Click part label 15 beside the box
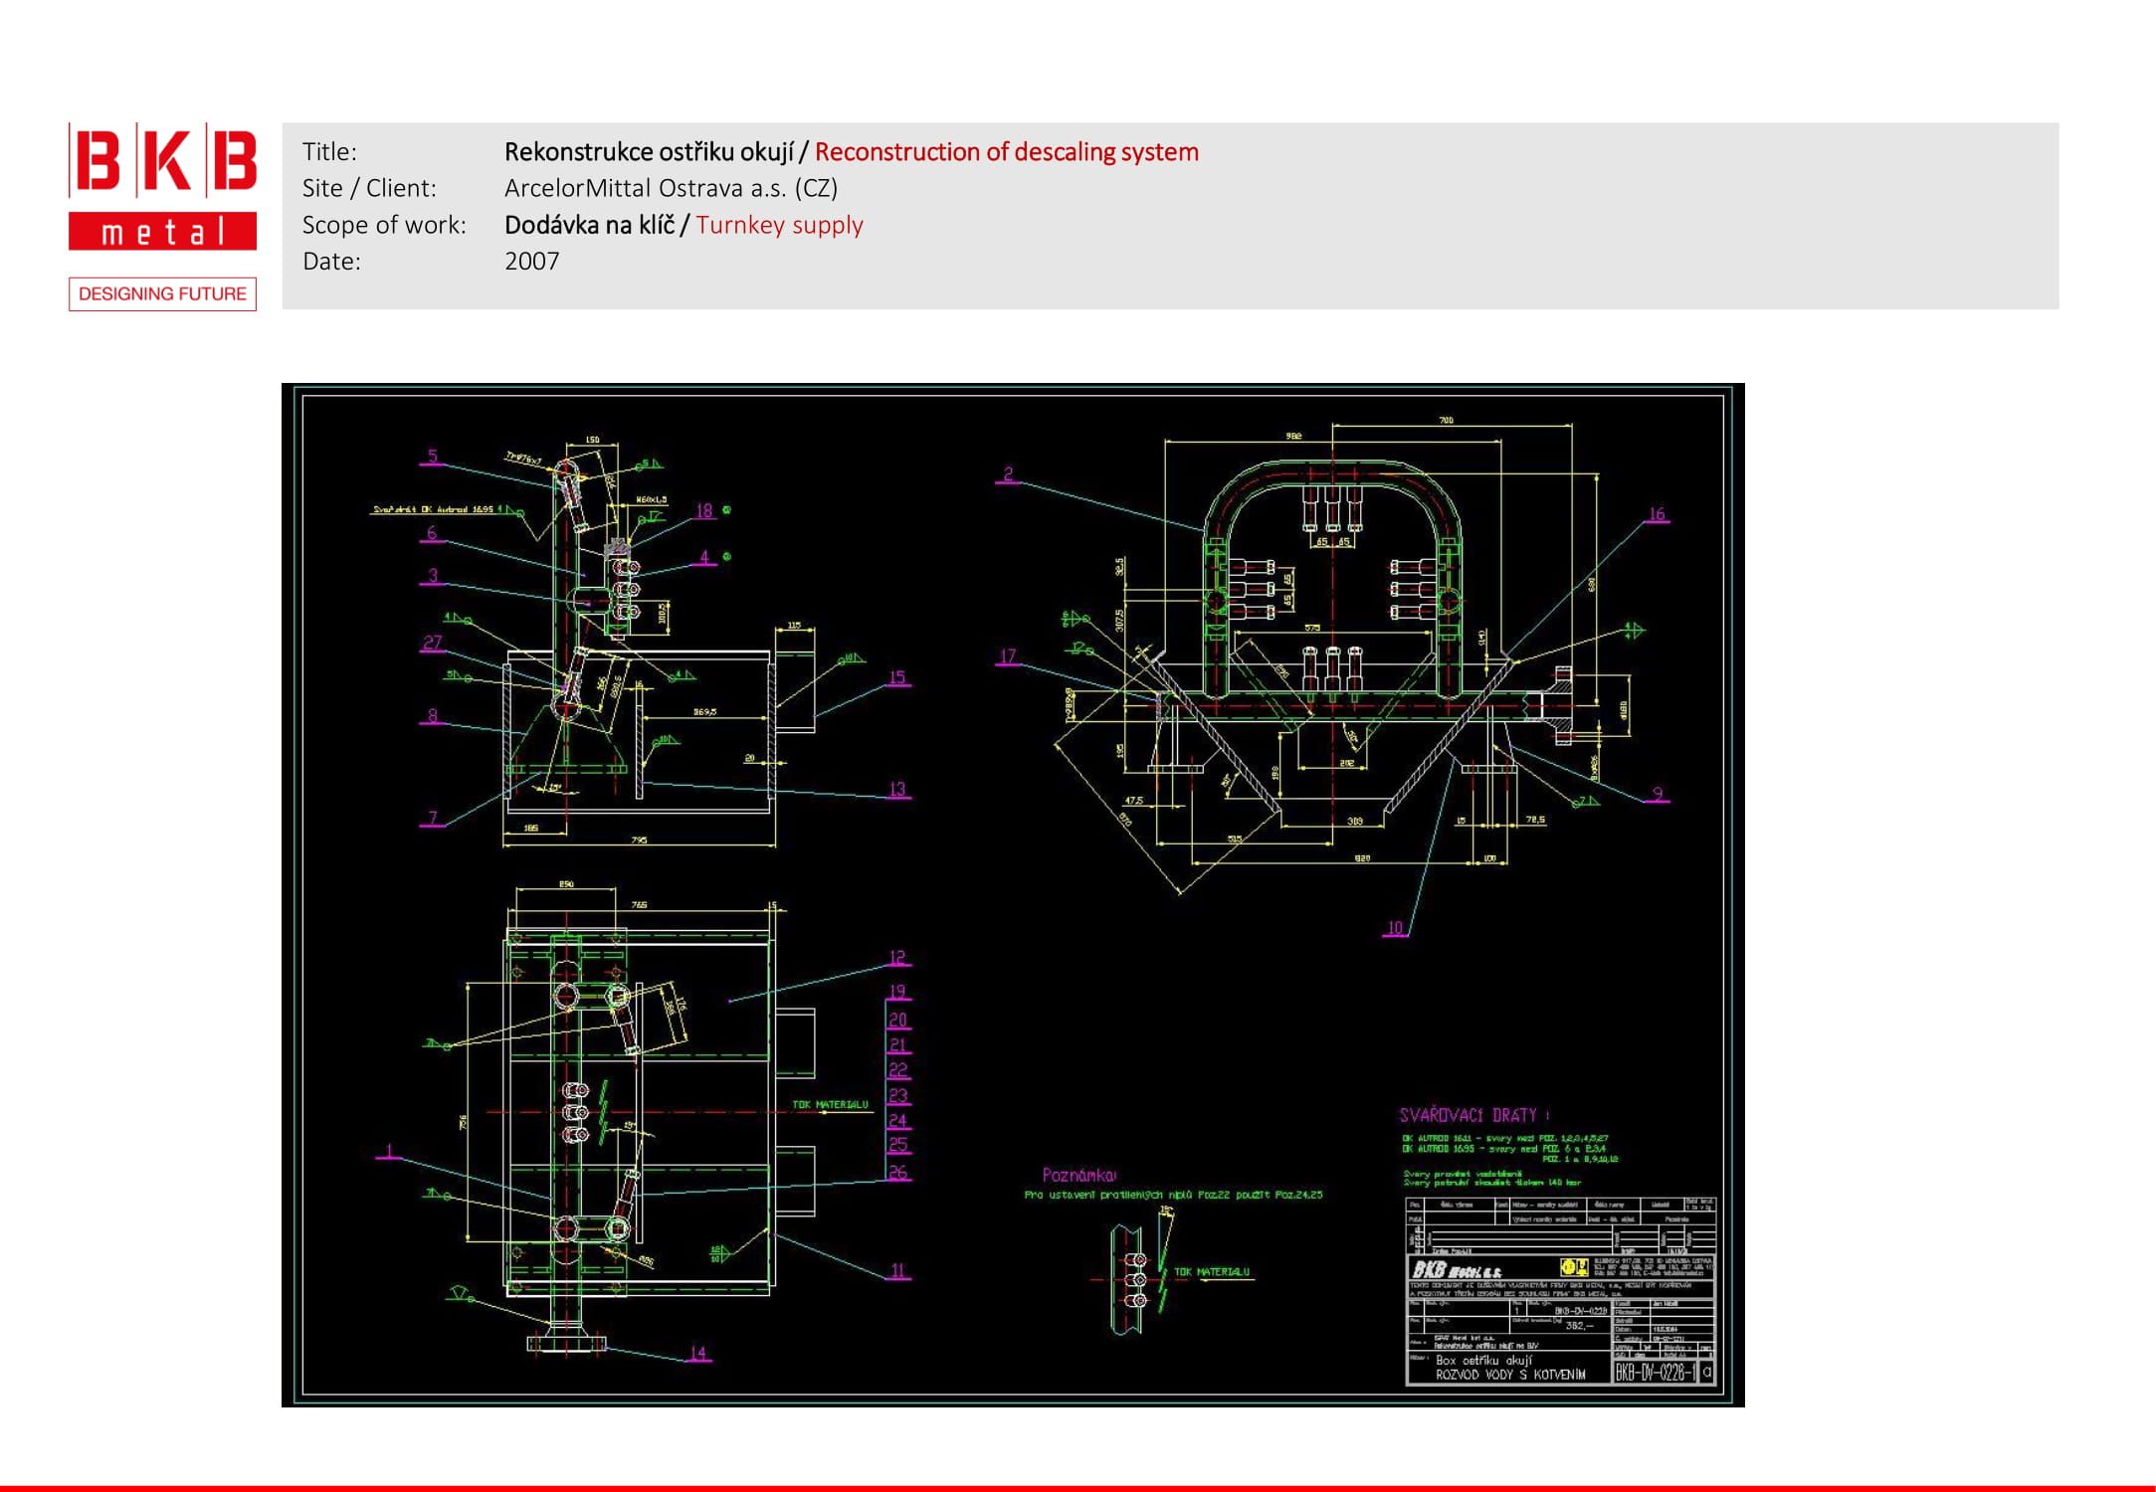 pos(896,677)
